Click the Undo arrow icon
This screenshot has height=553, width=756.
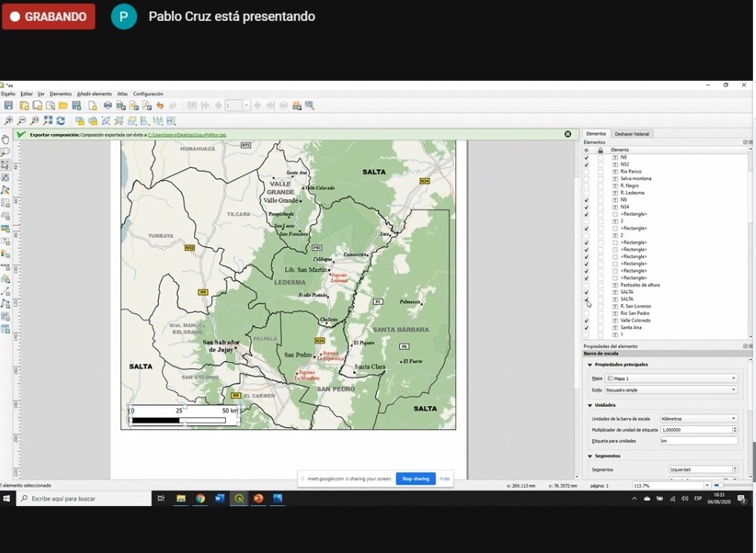[x=160, y=106]
